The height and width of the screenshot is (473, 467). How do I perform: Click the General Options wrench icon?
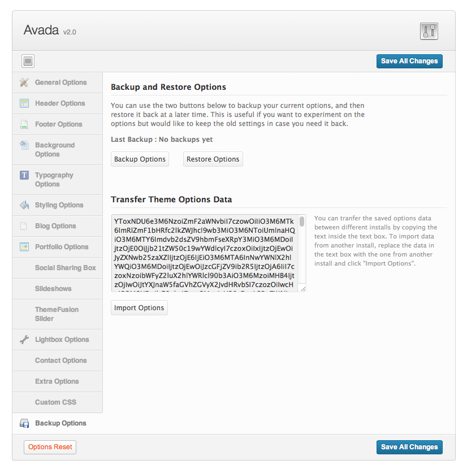click(24, 83)
